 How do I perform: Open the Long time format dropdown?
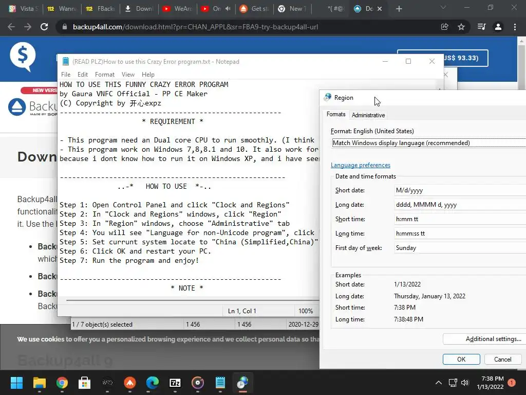coord(460,234)
